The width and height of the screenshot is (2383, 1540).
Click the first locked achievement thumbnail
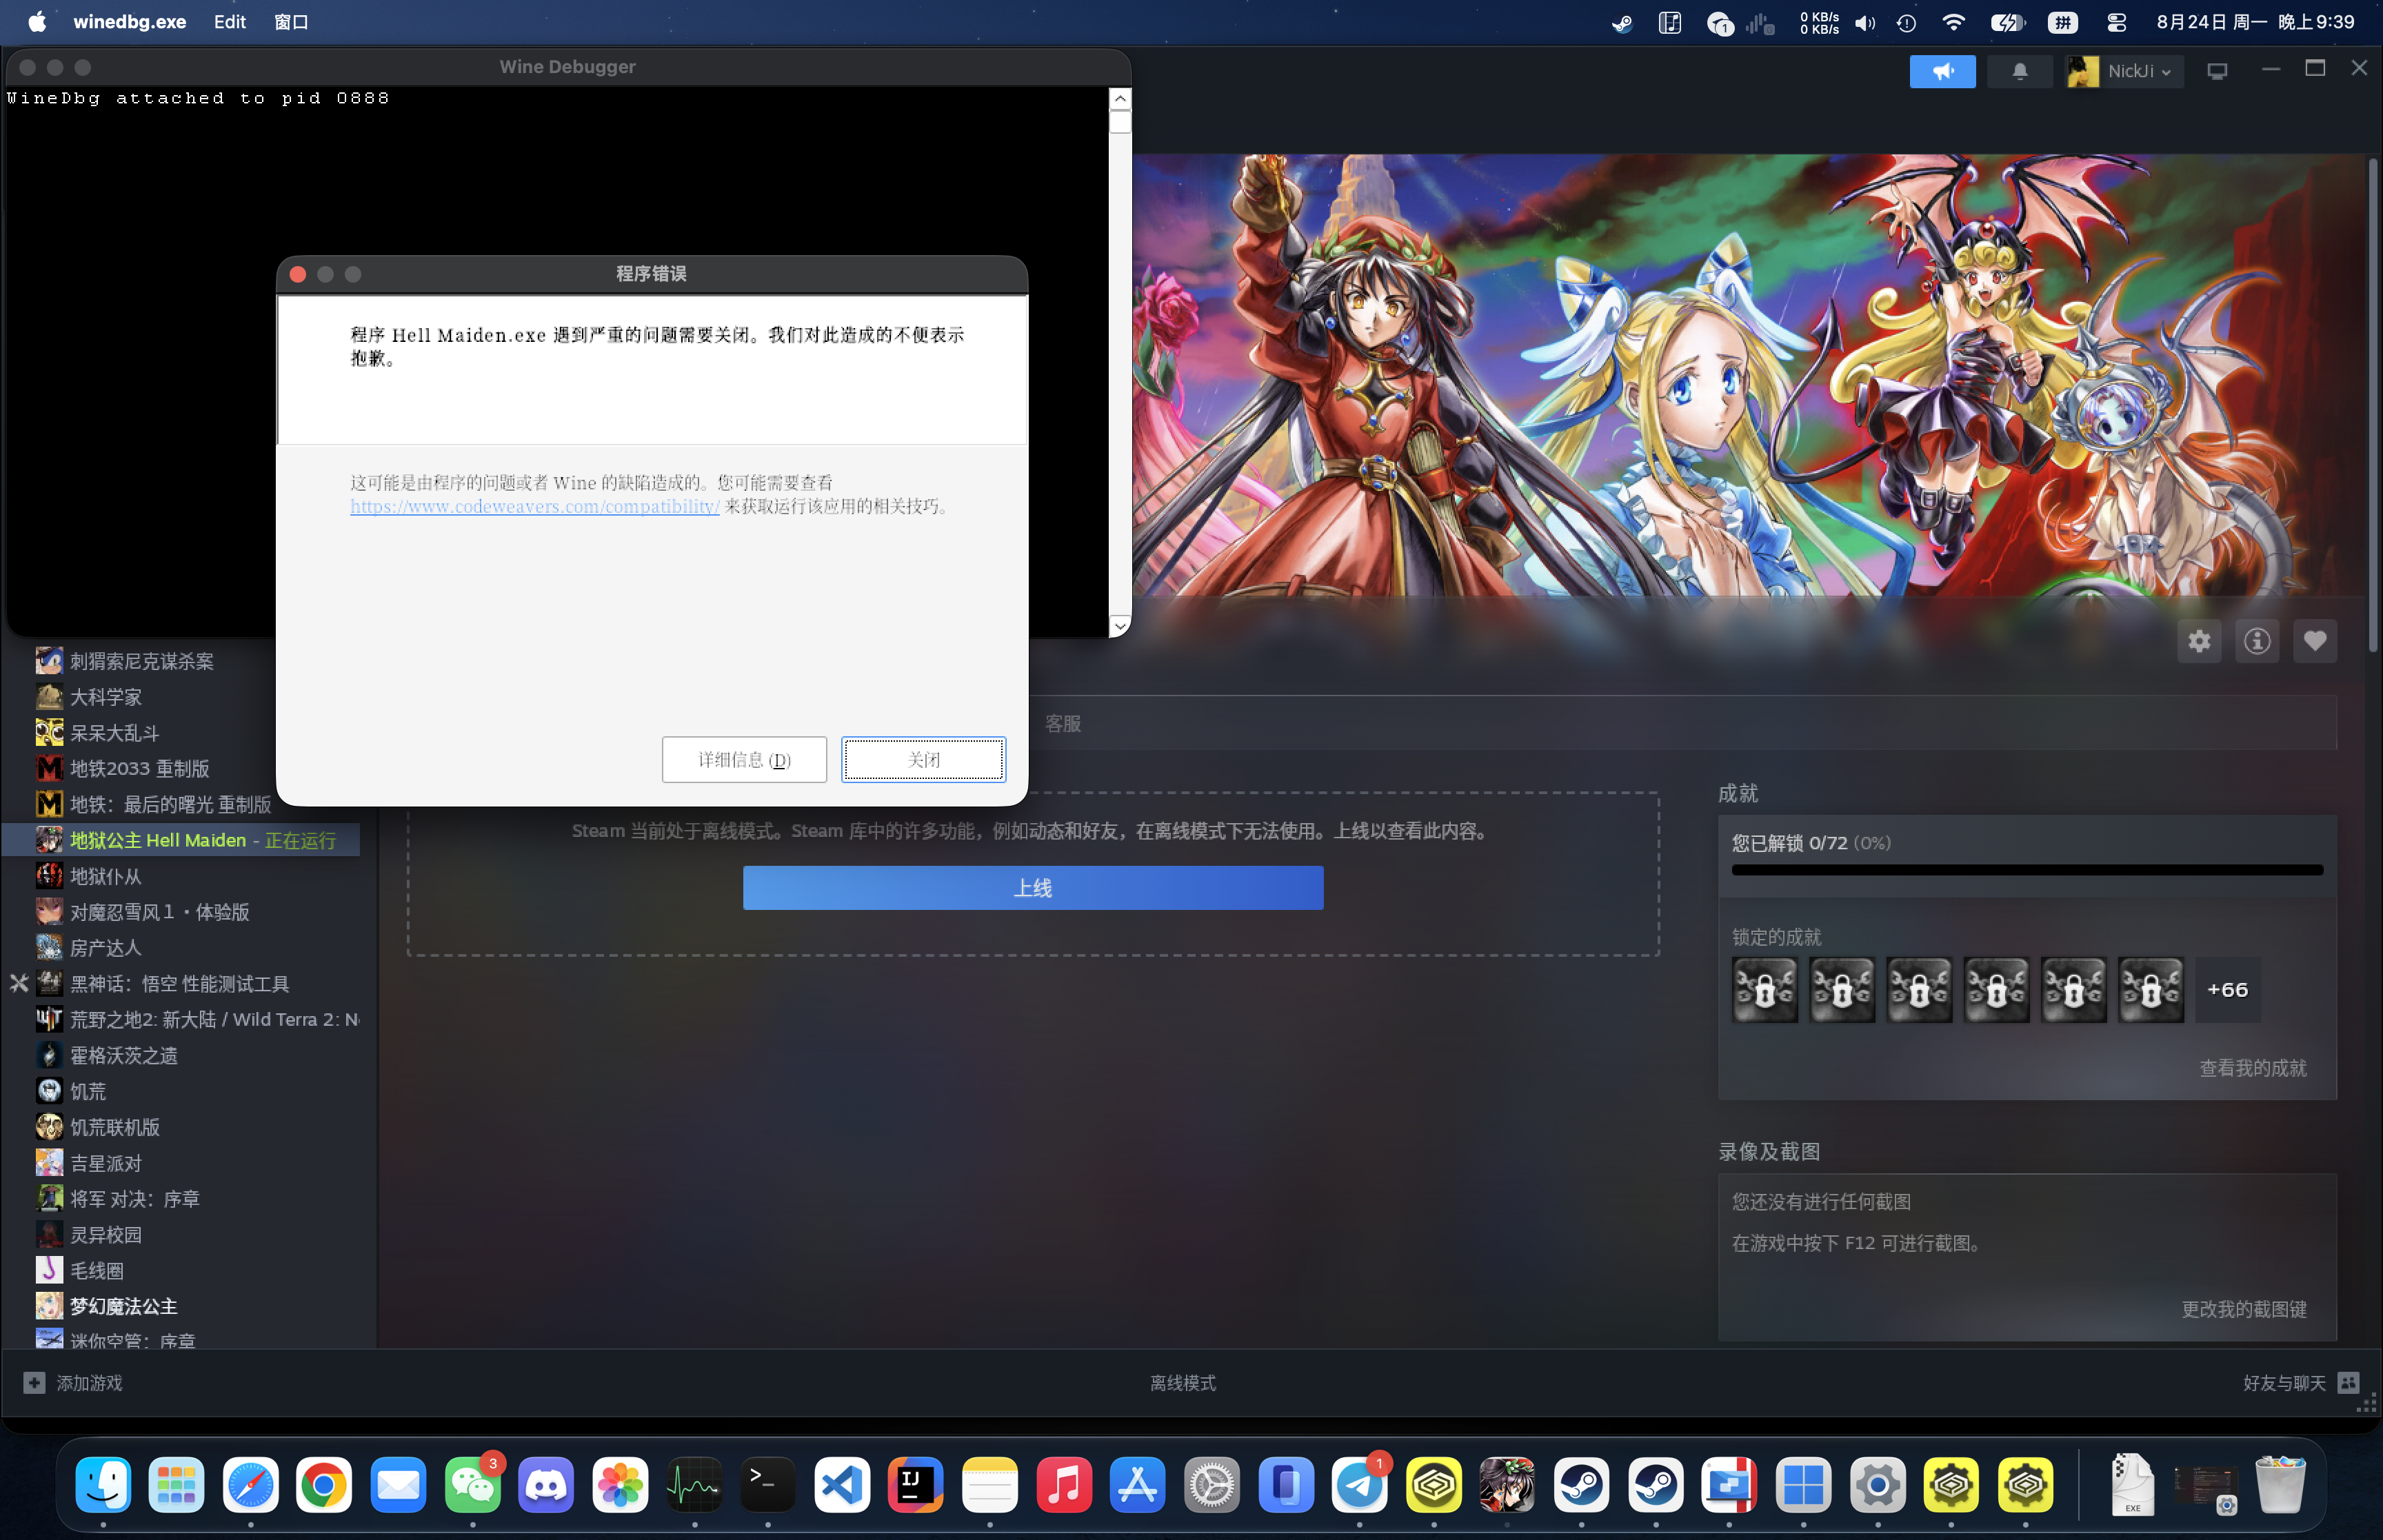(1764, 990)
